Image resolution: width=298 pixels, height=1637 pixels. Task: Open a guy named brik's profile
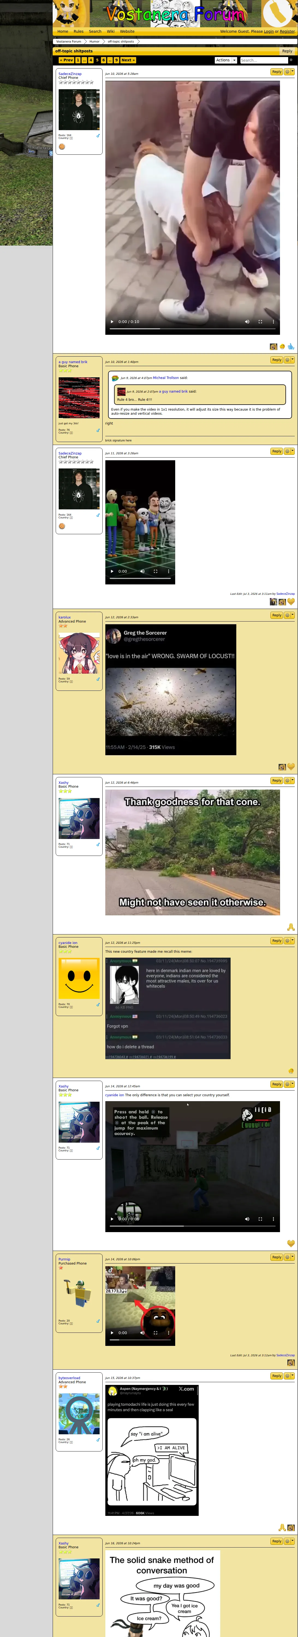coord(73,362)
